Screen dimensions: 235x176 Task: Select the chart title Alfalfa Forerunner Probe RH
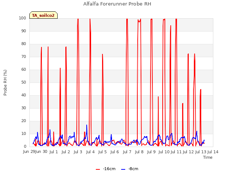[x=117, y=4]
